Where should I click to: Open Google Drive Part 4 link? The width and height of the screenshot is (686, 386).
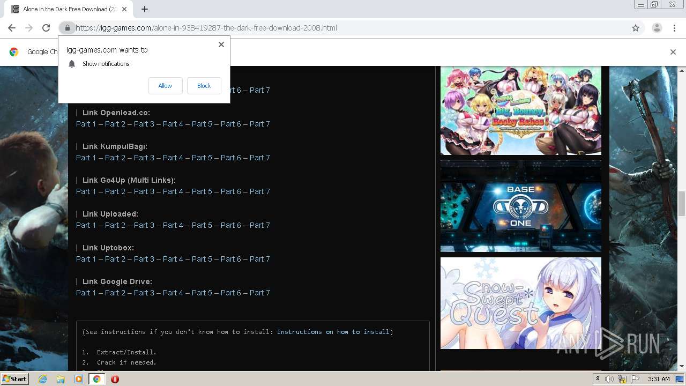(173, 293)
